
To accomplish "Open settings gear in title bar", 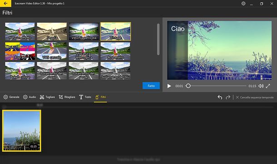I will tap(243, 3).
